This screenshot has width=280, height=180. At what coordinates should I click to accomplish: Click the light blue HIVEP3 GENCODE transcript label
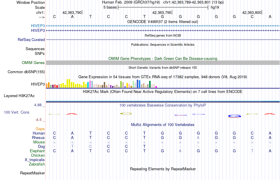click(x=38, y=26)
